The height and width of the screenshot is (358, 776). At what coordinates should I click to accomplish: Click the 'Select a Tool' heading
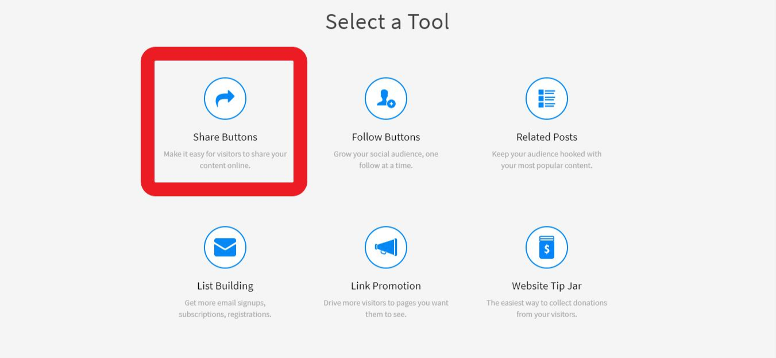[x=387, y=22]
